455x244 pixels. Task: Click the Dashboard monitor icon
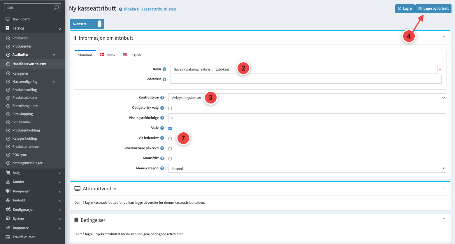click(8, 19)
